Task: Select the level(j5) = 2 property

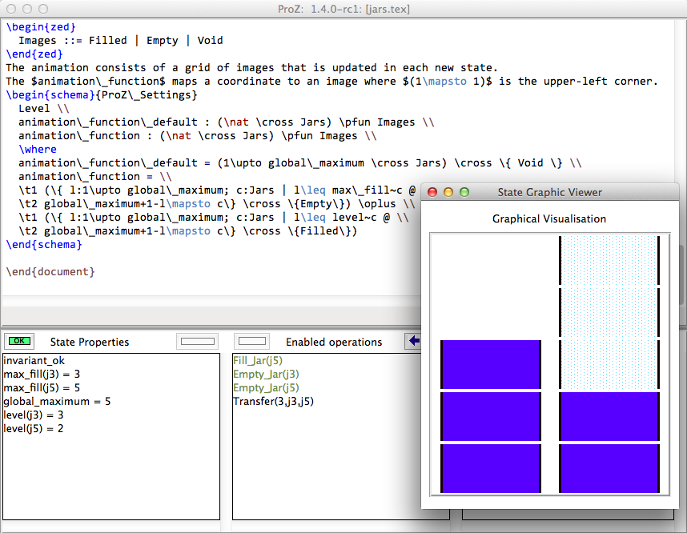Action: tap(34, 429)
